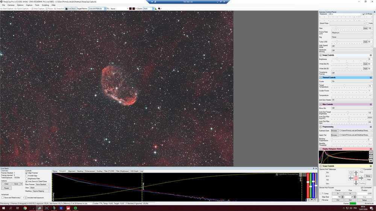Click the telescope move down arrow

[x=356, y=183]
